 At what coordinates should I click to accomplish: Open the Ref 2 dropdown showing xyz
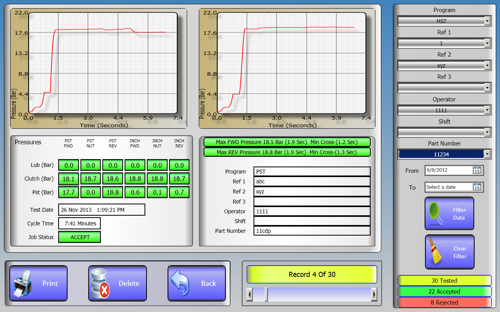click(487, 66)
